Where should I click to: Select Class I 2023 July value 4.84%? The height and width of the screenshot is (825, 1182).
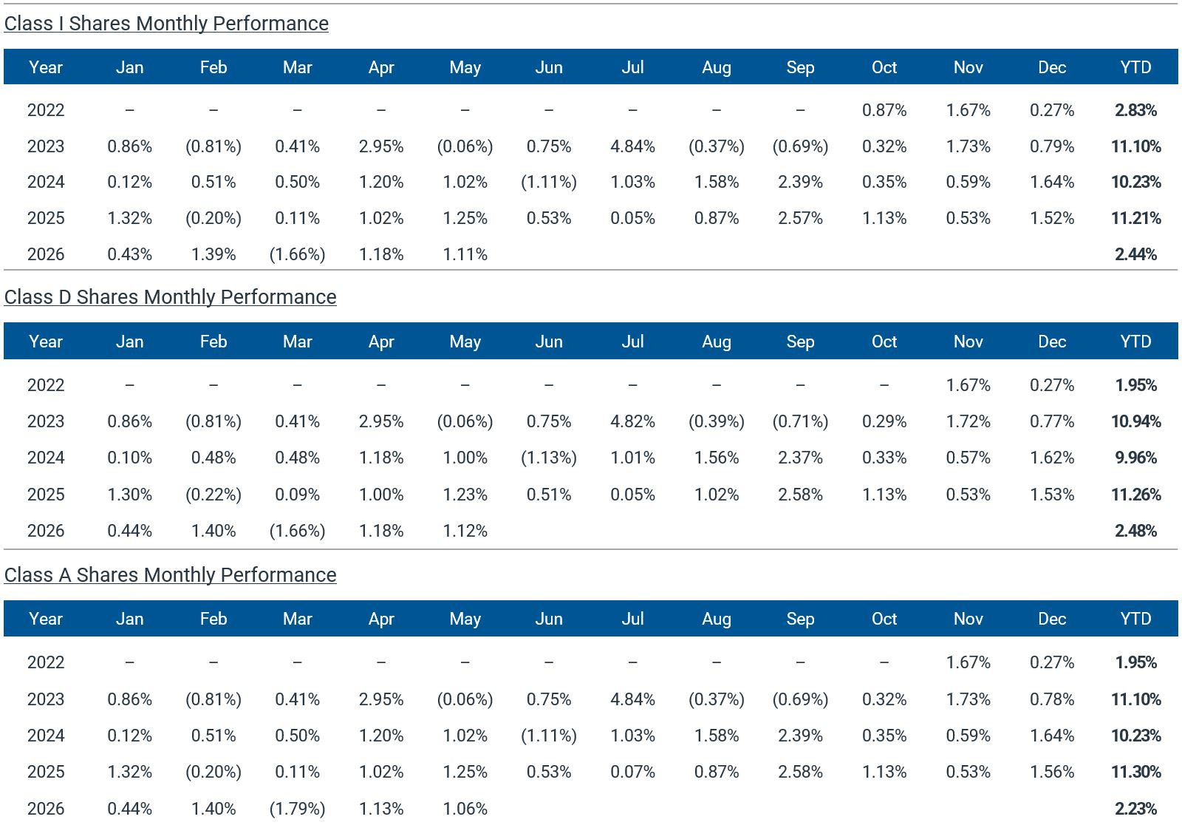pyautogui.click(x=632, y=146)
